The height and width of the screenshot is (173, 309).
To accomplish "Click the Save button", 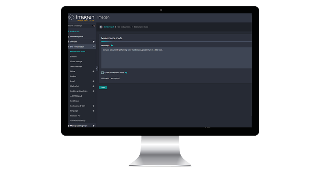I will click(x=103, y=87).
